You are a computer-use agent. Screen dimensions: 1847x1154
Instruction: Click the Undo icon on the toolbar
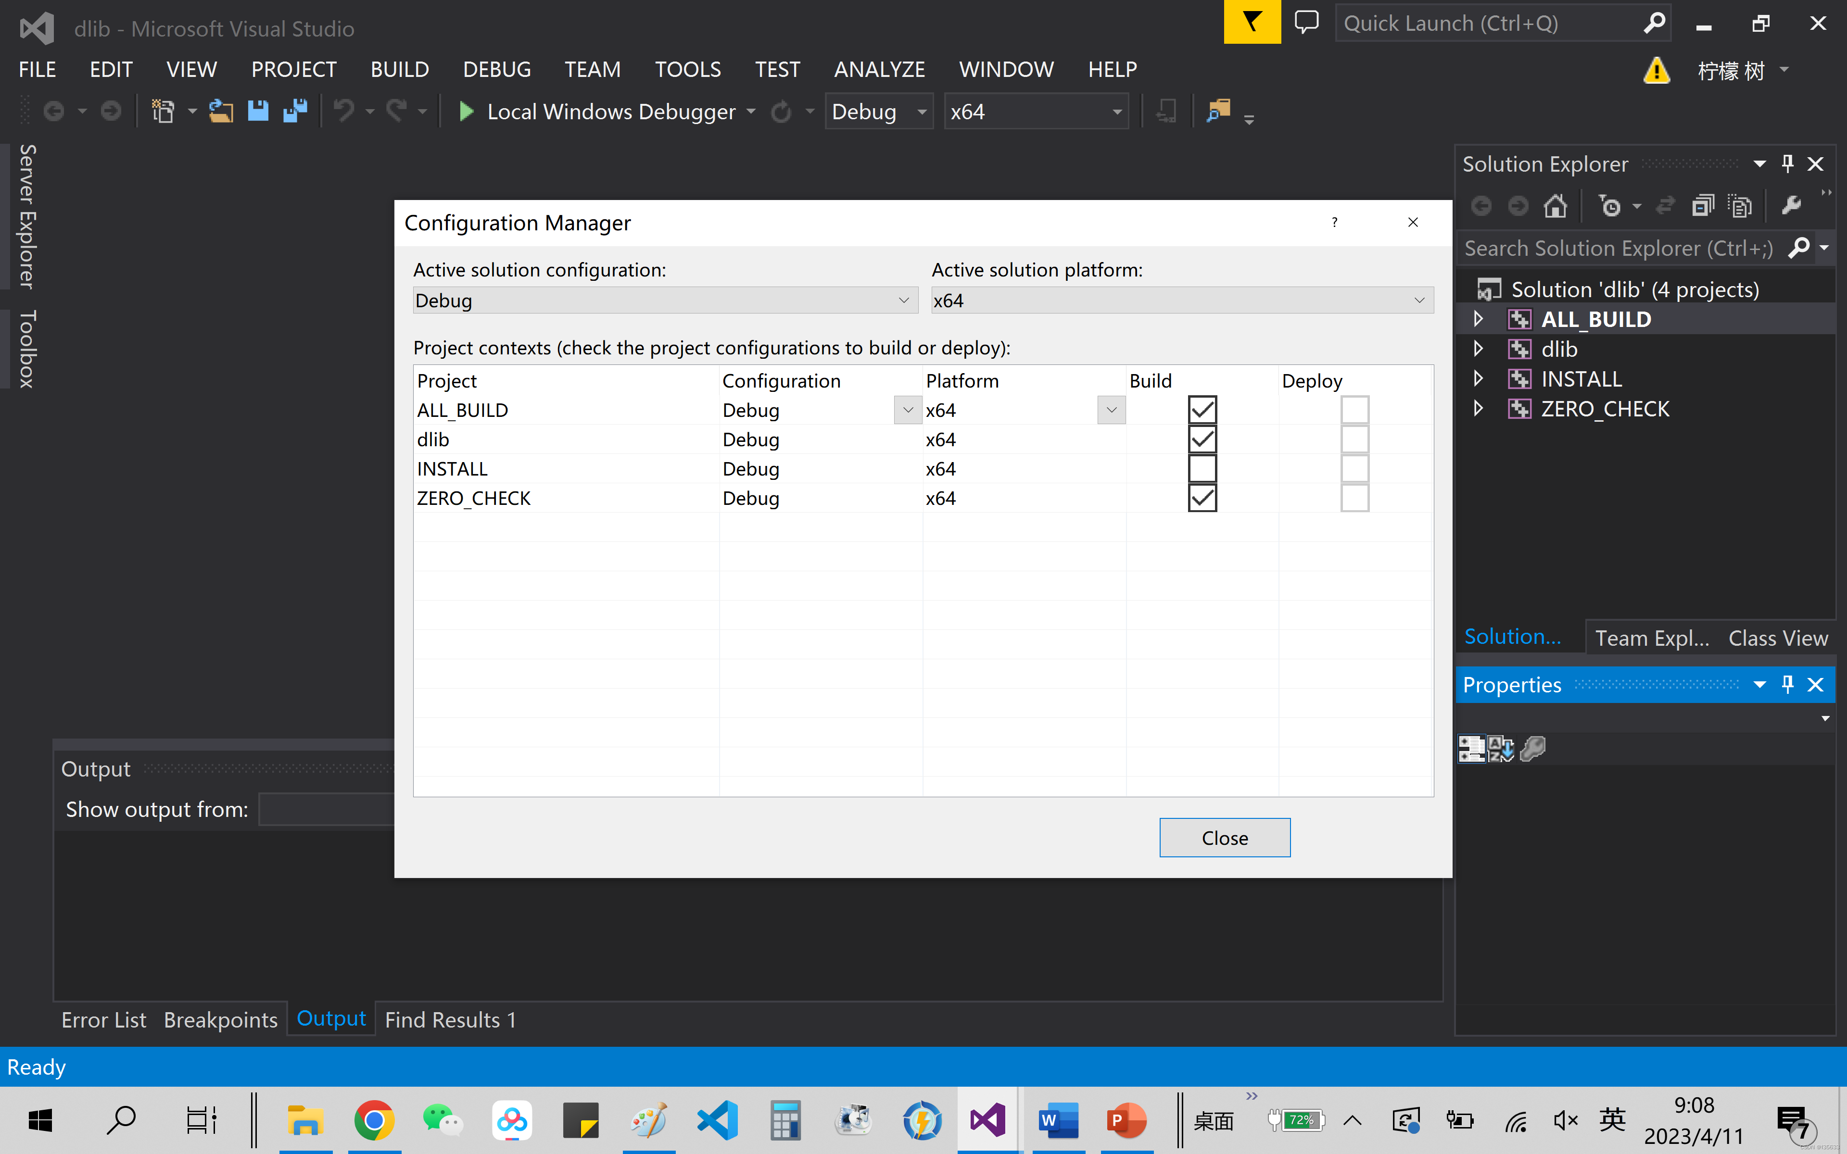pos(343,111)
